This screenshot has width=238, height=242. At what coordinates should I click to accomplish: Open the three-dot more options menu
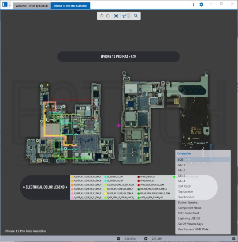pos(193,4)
